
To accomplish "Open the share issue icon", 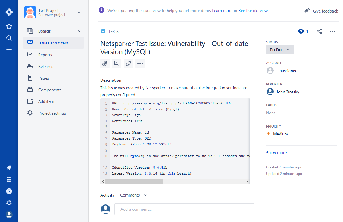I will pos(319,31).
